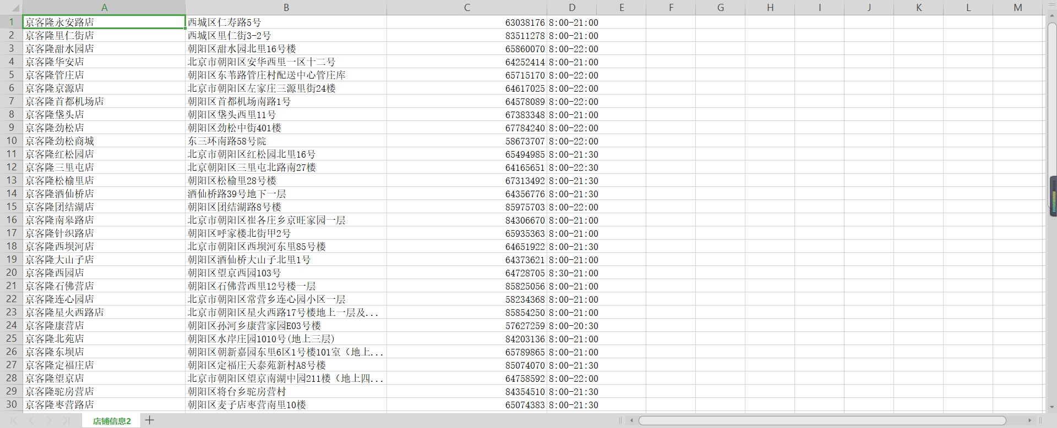Viewport: 1057px width, 428px height.
Task: Select cell 京客隆团结湖店
Action: 104,207
